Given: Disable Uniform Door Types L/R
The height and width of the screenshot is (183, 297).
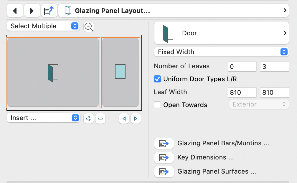Looking at the screenshot, I should [158, 79].
